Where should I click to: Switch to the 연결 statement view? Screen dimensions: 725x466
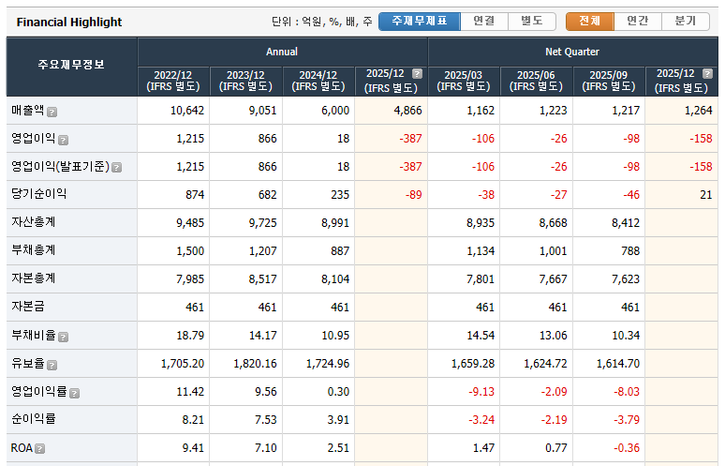click(483, 22)
